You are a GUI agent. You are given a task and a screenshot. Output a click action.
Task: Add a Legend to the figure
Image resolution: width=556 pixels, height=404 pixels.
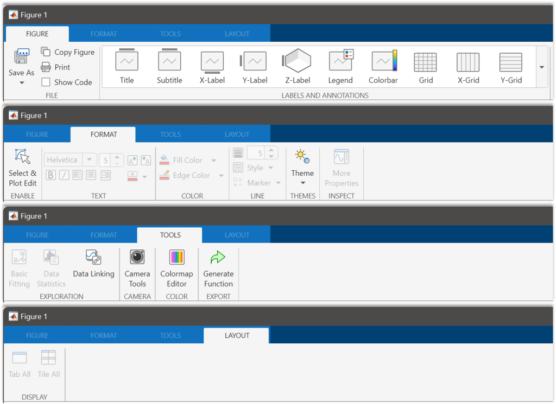340,66
